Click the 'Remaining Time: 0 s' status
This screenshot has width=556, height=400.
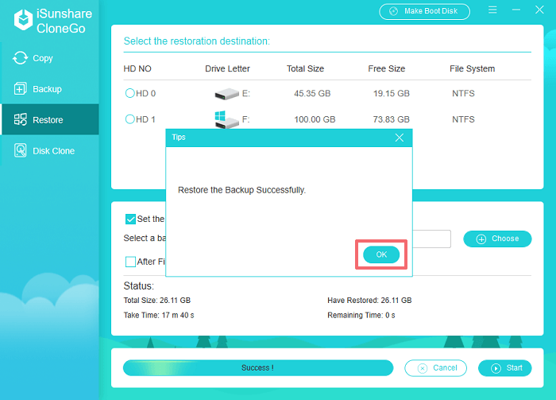(x=361, y=316)
